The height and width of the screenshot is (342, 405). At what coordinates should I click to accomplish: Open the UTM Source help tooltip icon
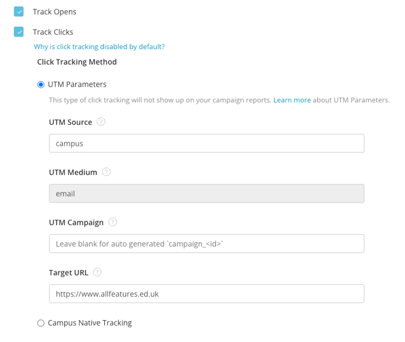(101, 122)
